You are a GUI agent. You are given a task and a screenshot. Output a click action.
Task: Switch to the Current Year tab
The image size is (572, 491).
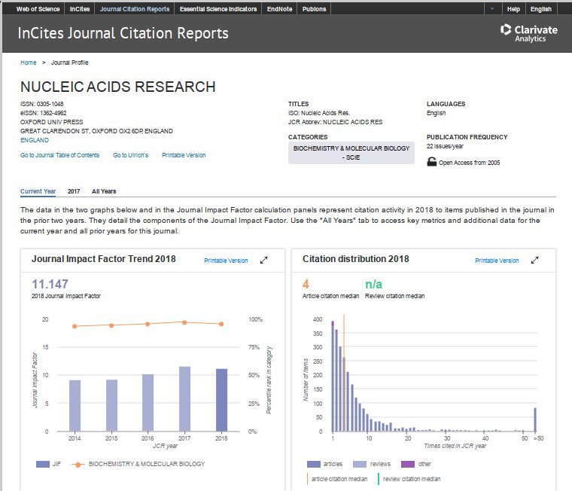tap(38, 191)
